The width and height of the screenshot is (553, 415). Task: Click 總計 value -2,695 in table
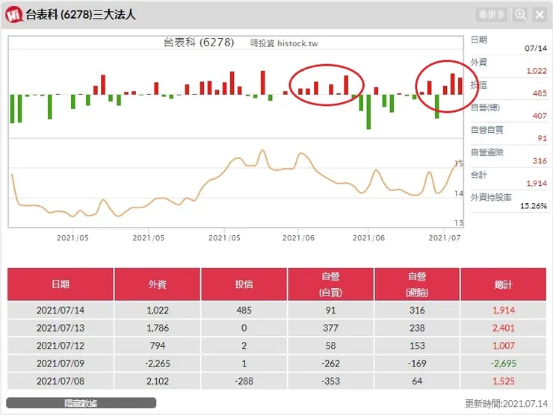[504, 363]
